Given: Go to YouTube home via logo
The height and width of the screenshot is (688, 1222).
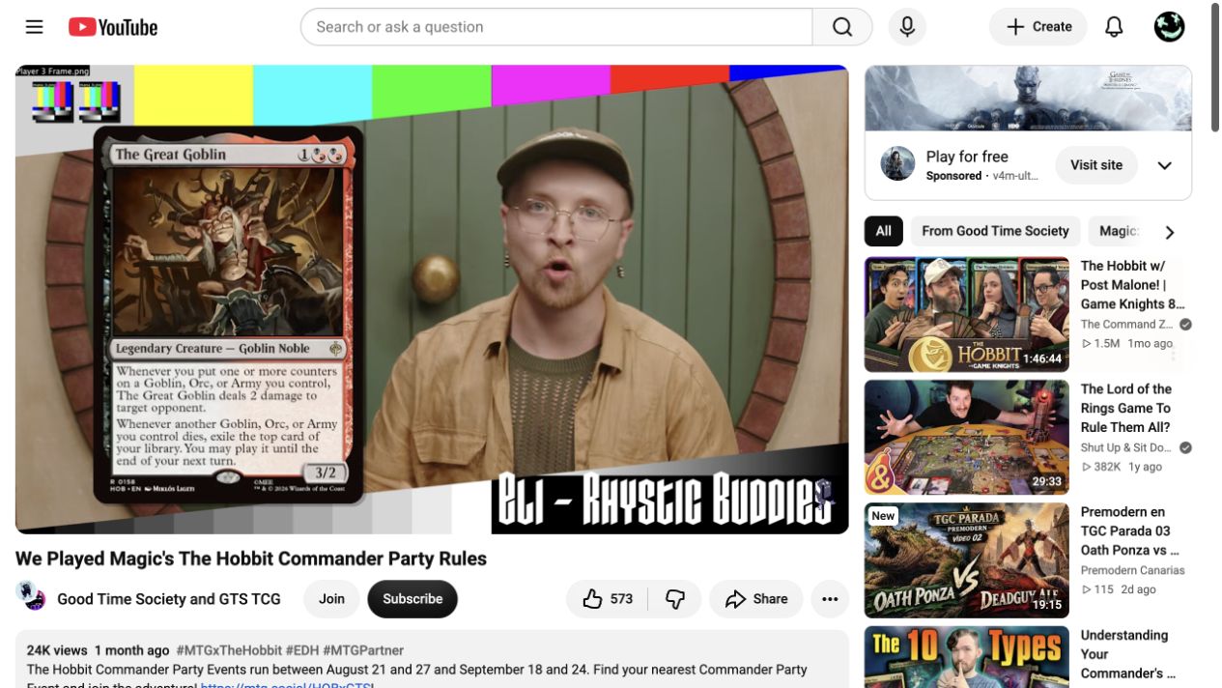Looking at the screenshot, I should pos(113,27).
